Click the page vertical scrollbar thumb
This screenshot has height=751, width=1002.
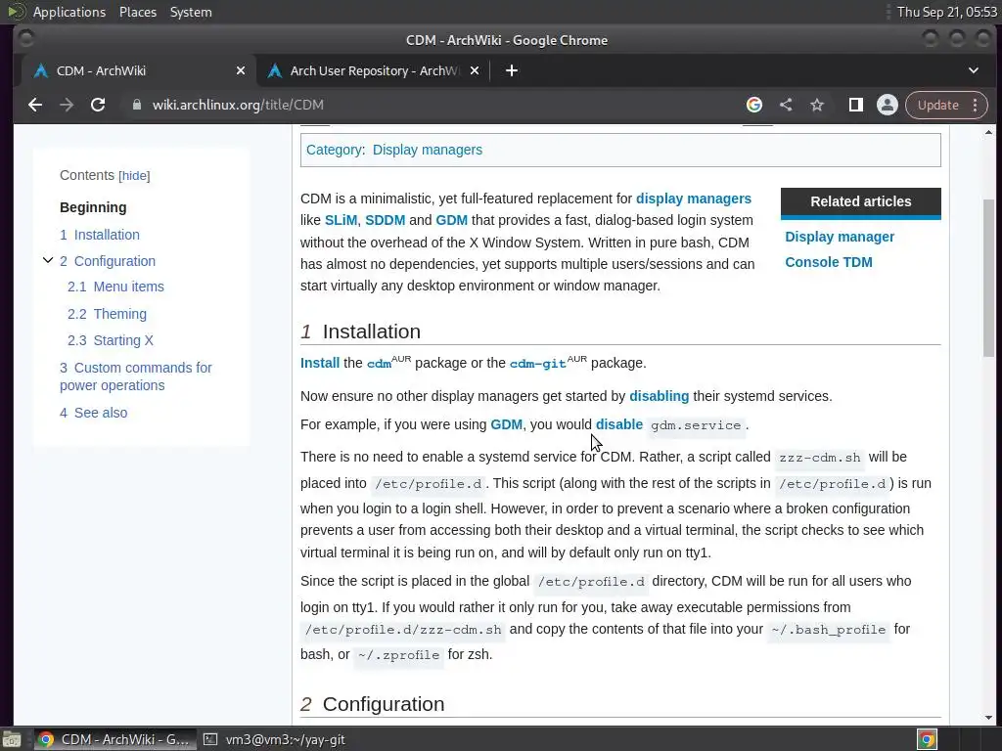pos(988,278)
